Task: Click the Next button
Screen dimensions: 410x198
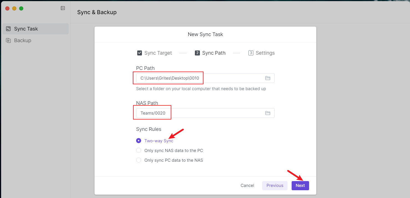Action: pos(300,186)
